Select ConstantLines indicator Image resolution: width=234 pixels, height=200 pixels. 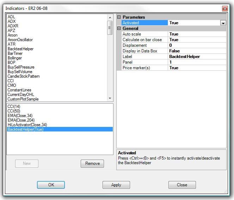(19, 90)
